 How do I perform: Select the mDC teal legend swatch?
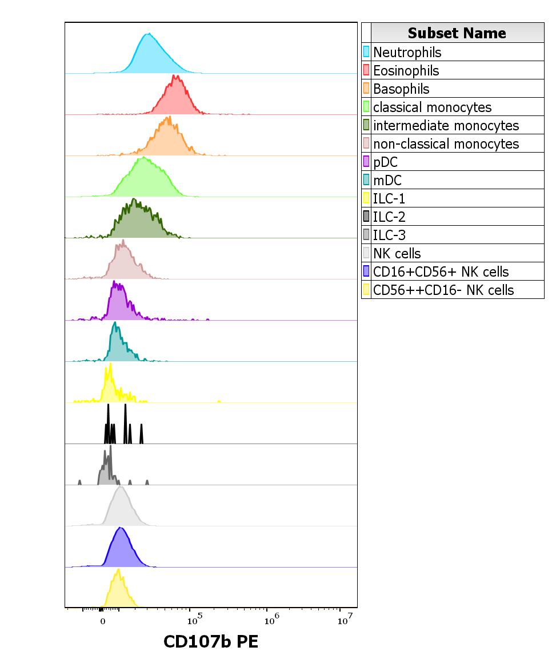pyautogui.click(x=366, y=180)
